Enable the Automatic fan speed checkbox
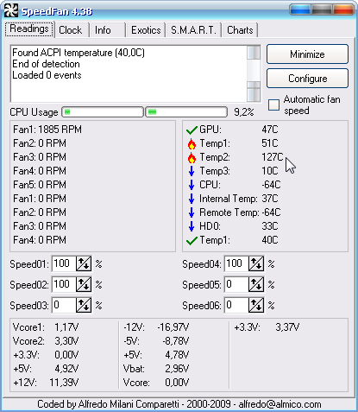The width and height of the screenshot is (358, 412). point(273,105)
